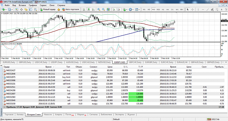Viewport: 228px width, 121px height.
Task: Toggle chart auto-scroll button
Action: (x=114, y=9)
